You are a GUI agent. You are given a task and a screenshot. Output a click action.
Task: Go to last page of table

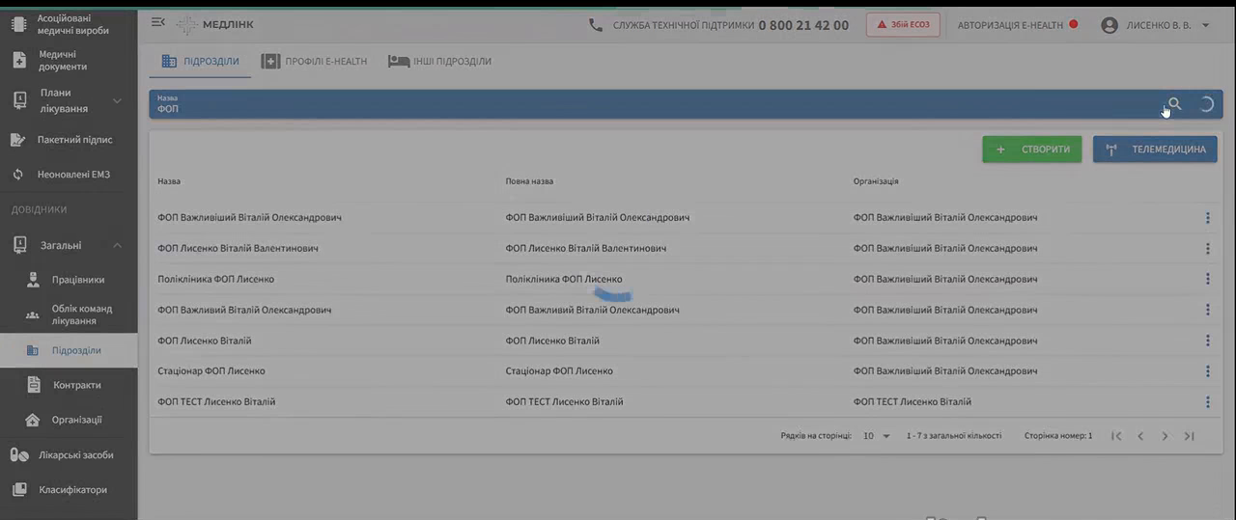click(1190, 436)
